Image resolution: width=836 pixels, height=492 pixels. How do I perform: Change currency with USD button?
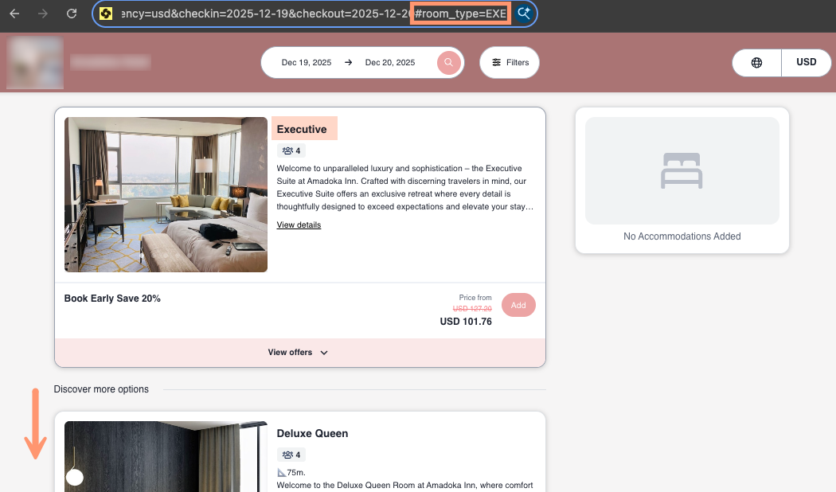coord(806,62)
